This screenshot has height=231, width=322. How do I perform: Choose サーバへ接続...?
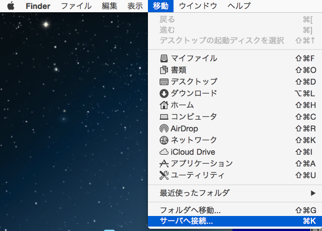[235, 221]
